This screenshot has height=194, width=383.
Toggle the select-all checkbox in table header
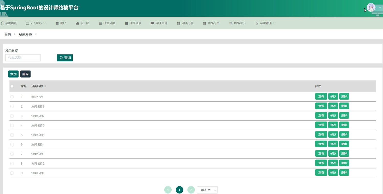point(12,86)
